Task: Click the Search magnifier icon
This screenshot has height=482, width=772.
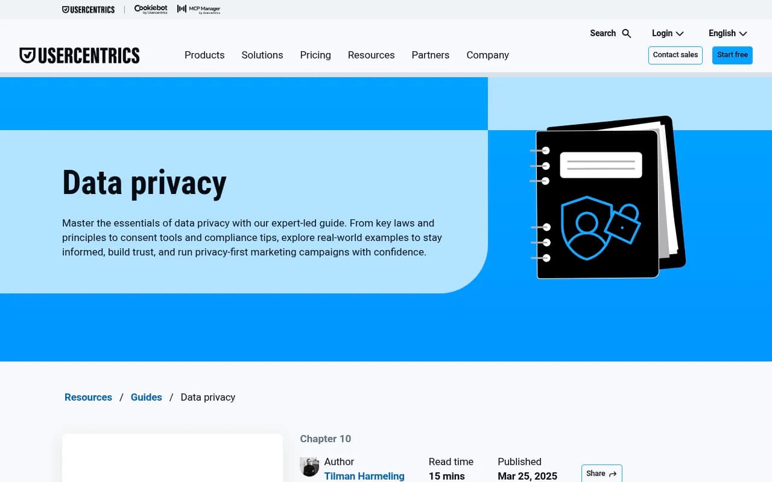Action: pyautogui.click(x=627, y=34)
